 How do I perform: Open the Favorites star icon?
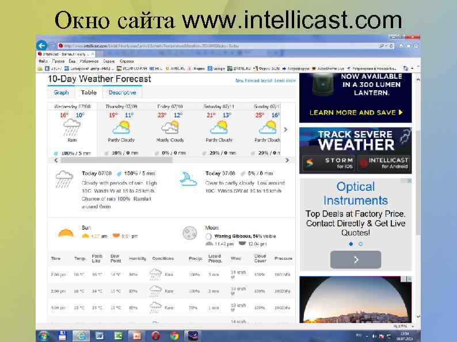[x=409, y=46]
